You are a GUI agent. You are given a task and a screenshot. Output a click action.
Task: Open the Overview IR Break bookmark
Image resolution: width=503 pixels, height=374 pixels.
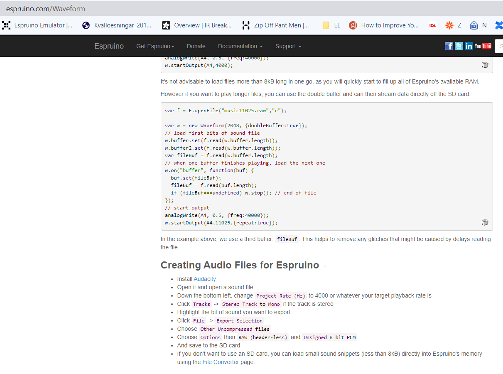pyautogui.click(x=197, y=25)
